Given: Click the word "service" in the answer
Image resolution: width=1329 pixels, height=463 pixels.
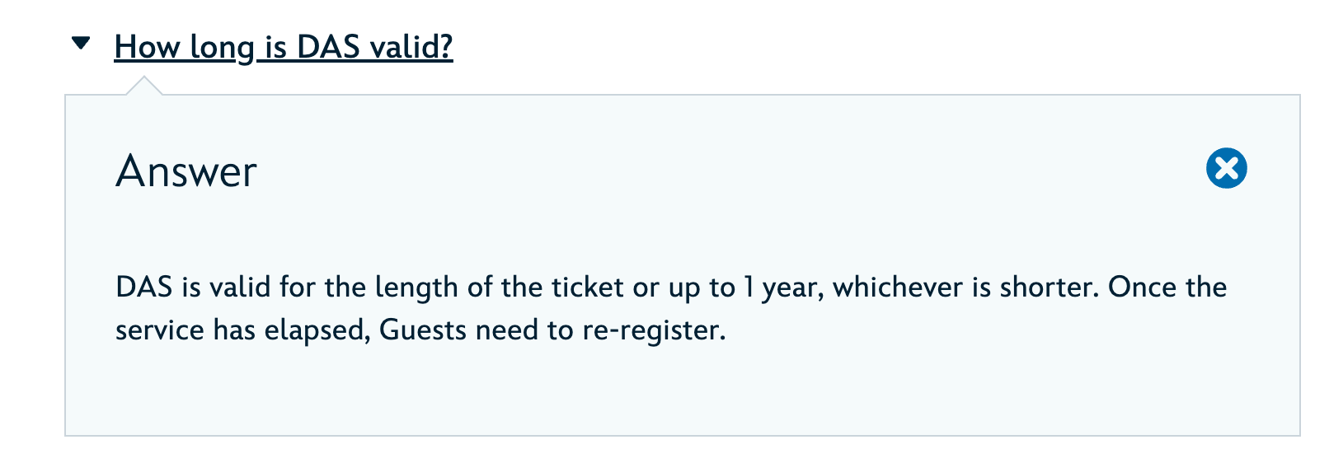Looking at the screenshot, I should coord(160,330).
